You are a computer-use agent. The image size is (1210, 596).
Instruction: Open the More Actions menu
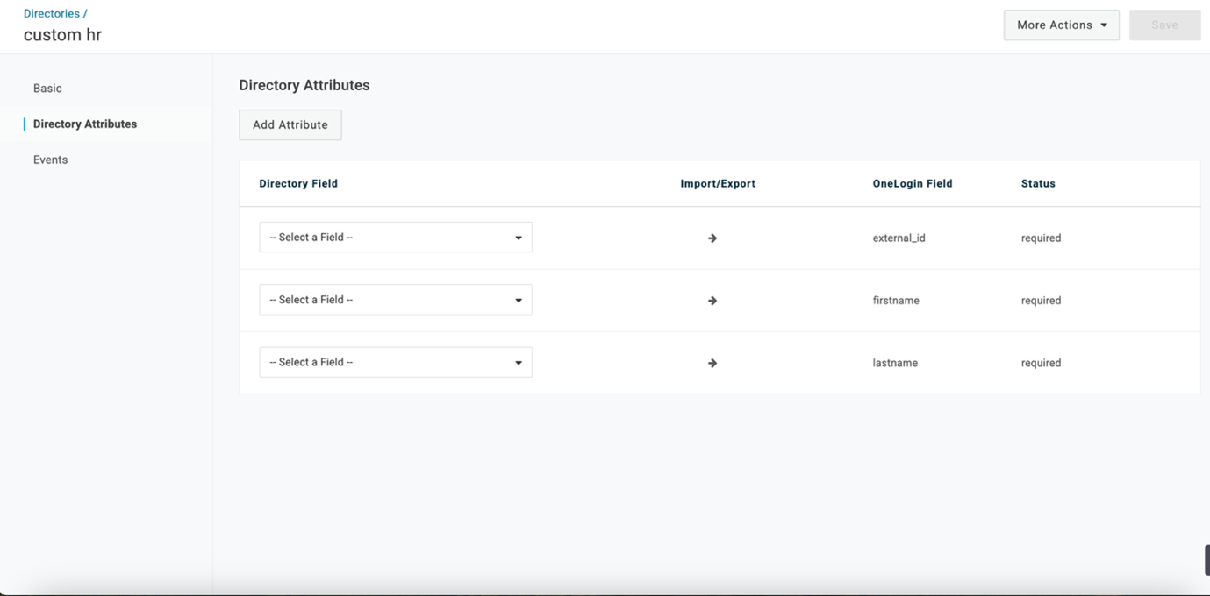(x=1061, y=25)
